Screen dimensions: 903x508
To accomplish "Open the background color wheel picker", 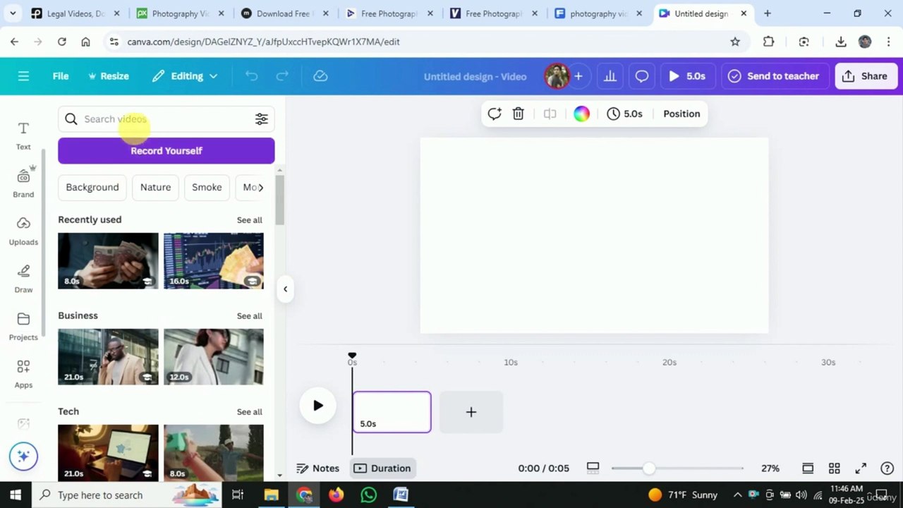I will 581,114.
